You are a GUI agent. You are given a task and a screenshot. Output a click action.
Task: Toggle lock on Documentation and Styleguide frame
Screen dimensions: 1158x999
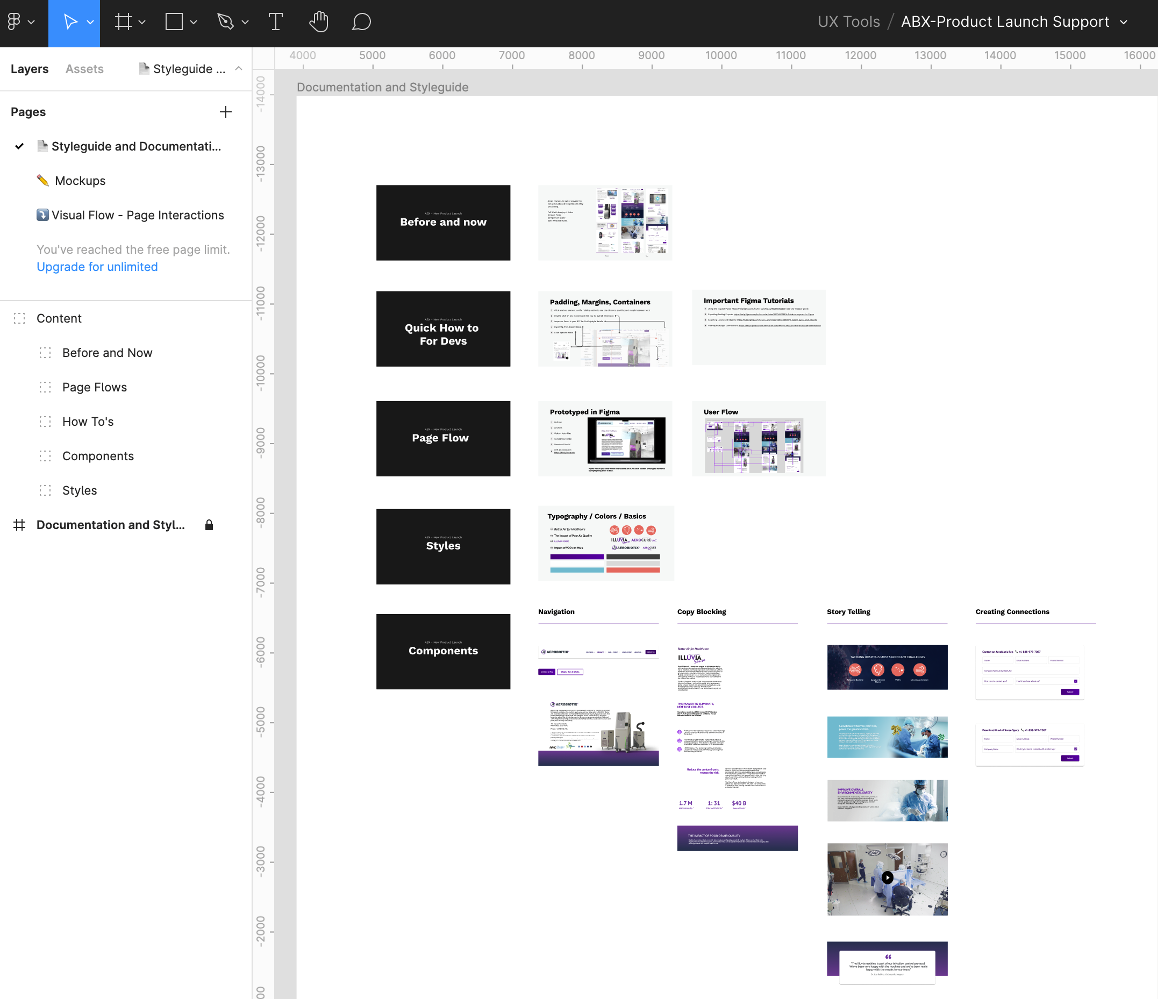click(x=209, y=525)
